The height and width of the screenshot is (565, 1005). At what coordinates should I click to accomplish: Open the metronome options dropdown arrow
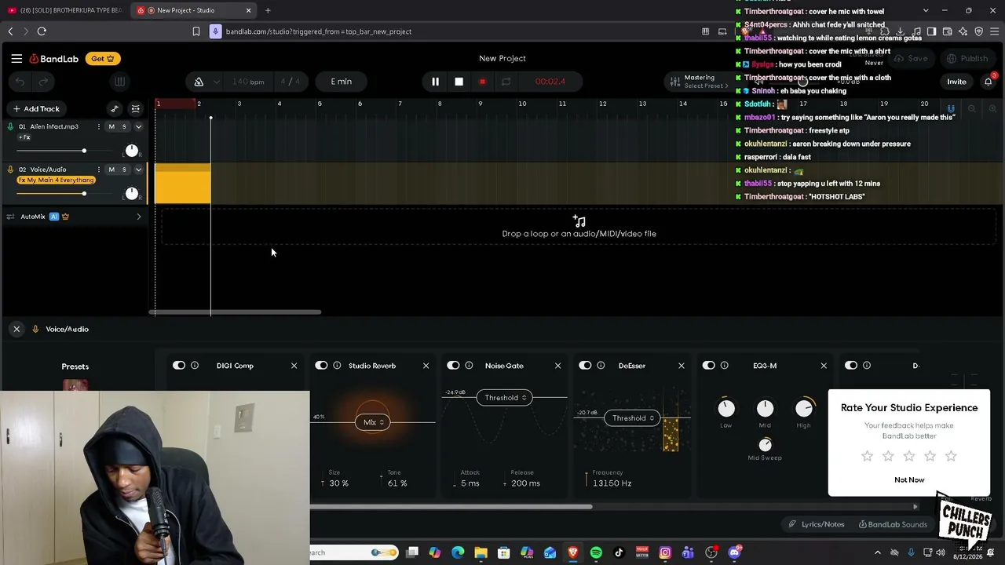(x=216, y=82)
